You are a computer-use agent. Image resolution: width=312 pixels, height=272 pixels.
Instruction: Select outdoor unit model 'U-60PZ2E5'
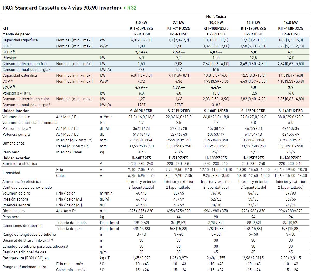pyautogui.click(x=141, y=158)
